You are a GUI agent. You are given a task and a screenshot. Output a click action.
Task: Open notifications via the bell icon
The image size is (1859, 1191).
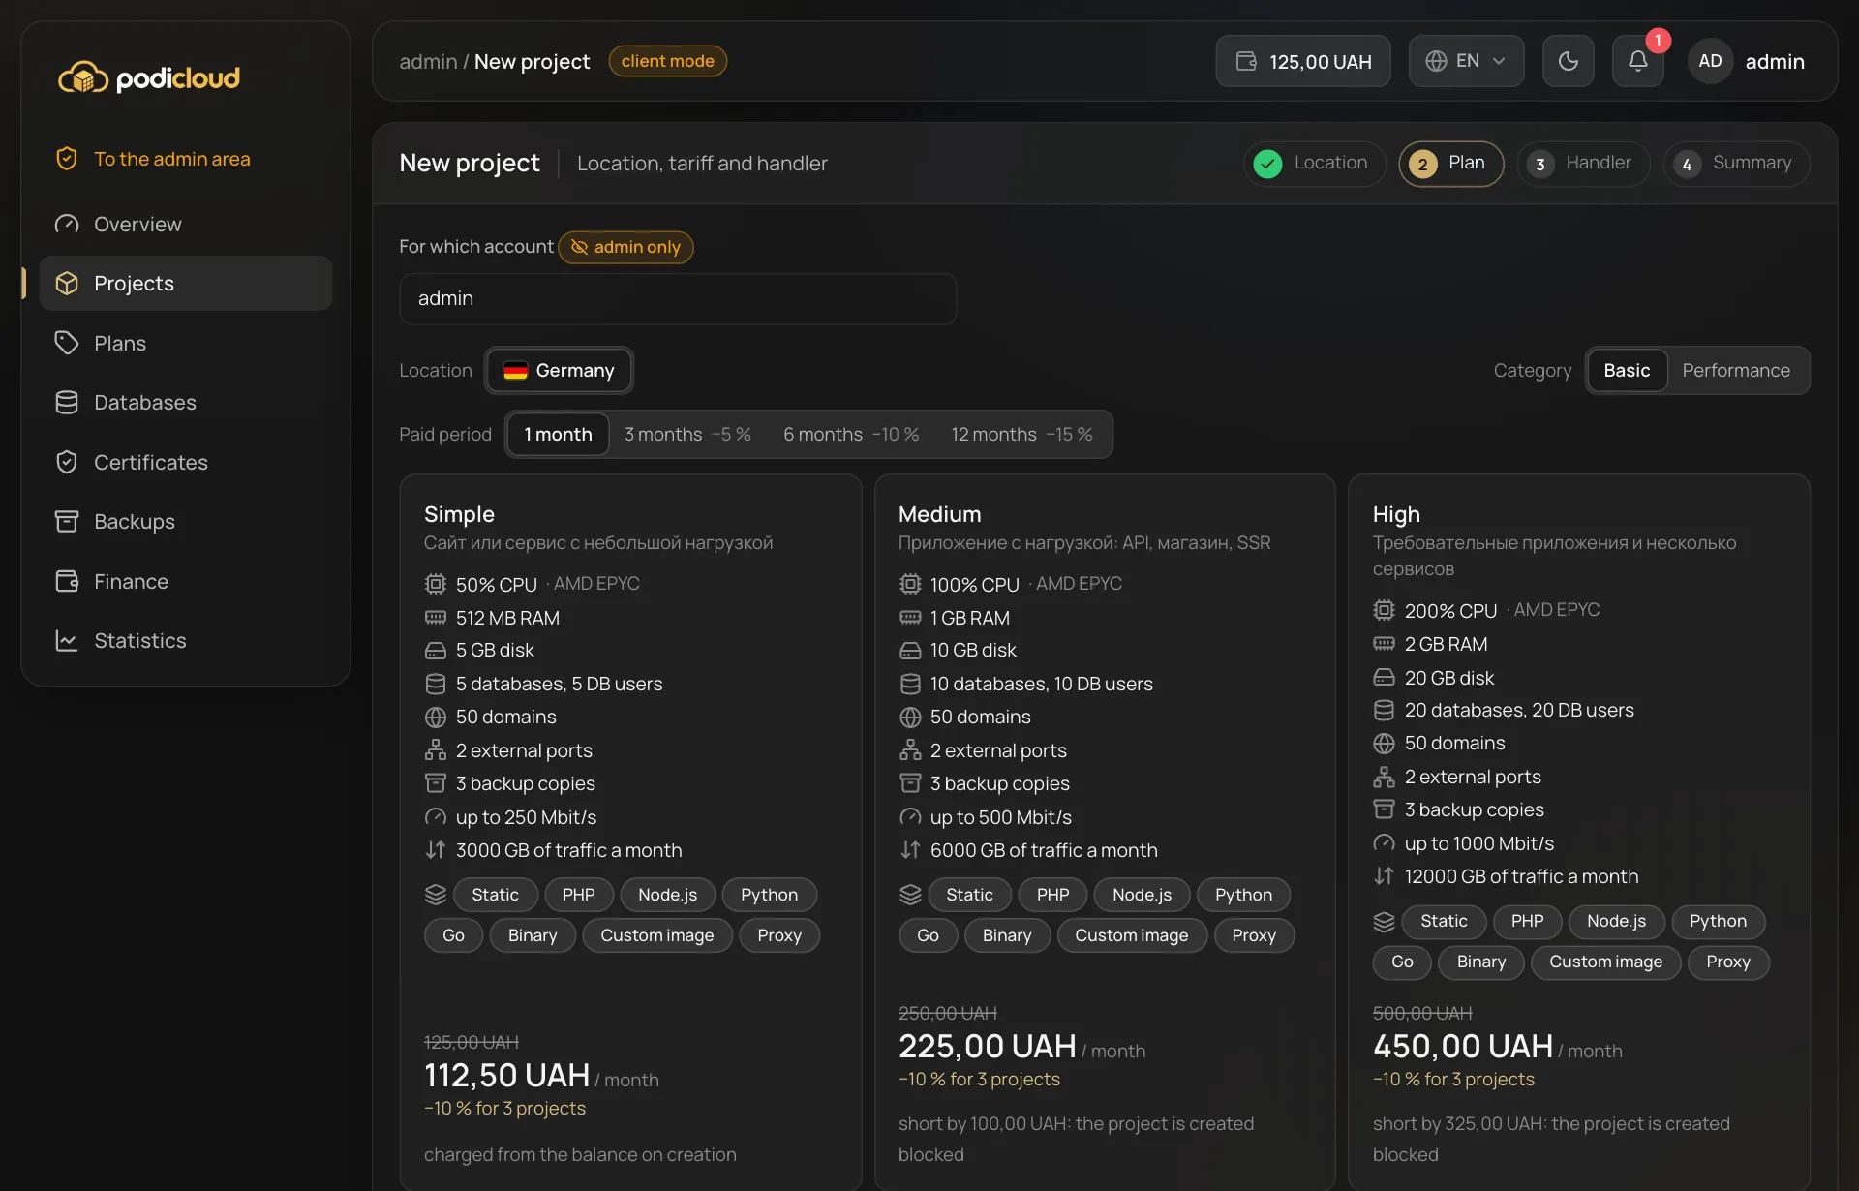point(1637,61)
